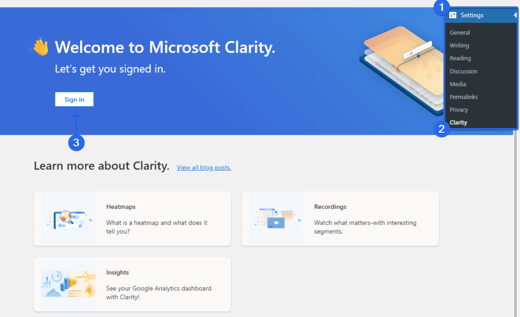Image resolution: width=520 pixels, height=317 pixels.
Task: Click 'What is a heatmap' description text
Action: [x=157, y=227]
